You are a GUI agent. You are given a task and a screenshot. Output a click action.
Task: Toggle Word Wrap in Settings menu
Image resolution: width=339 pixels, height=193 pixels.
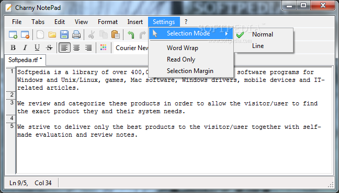(191, 48)
